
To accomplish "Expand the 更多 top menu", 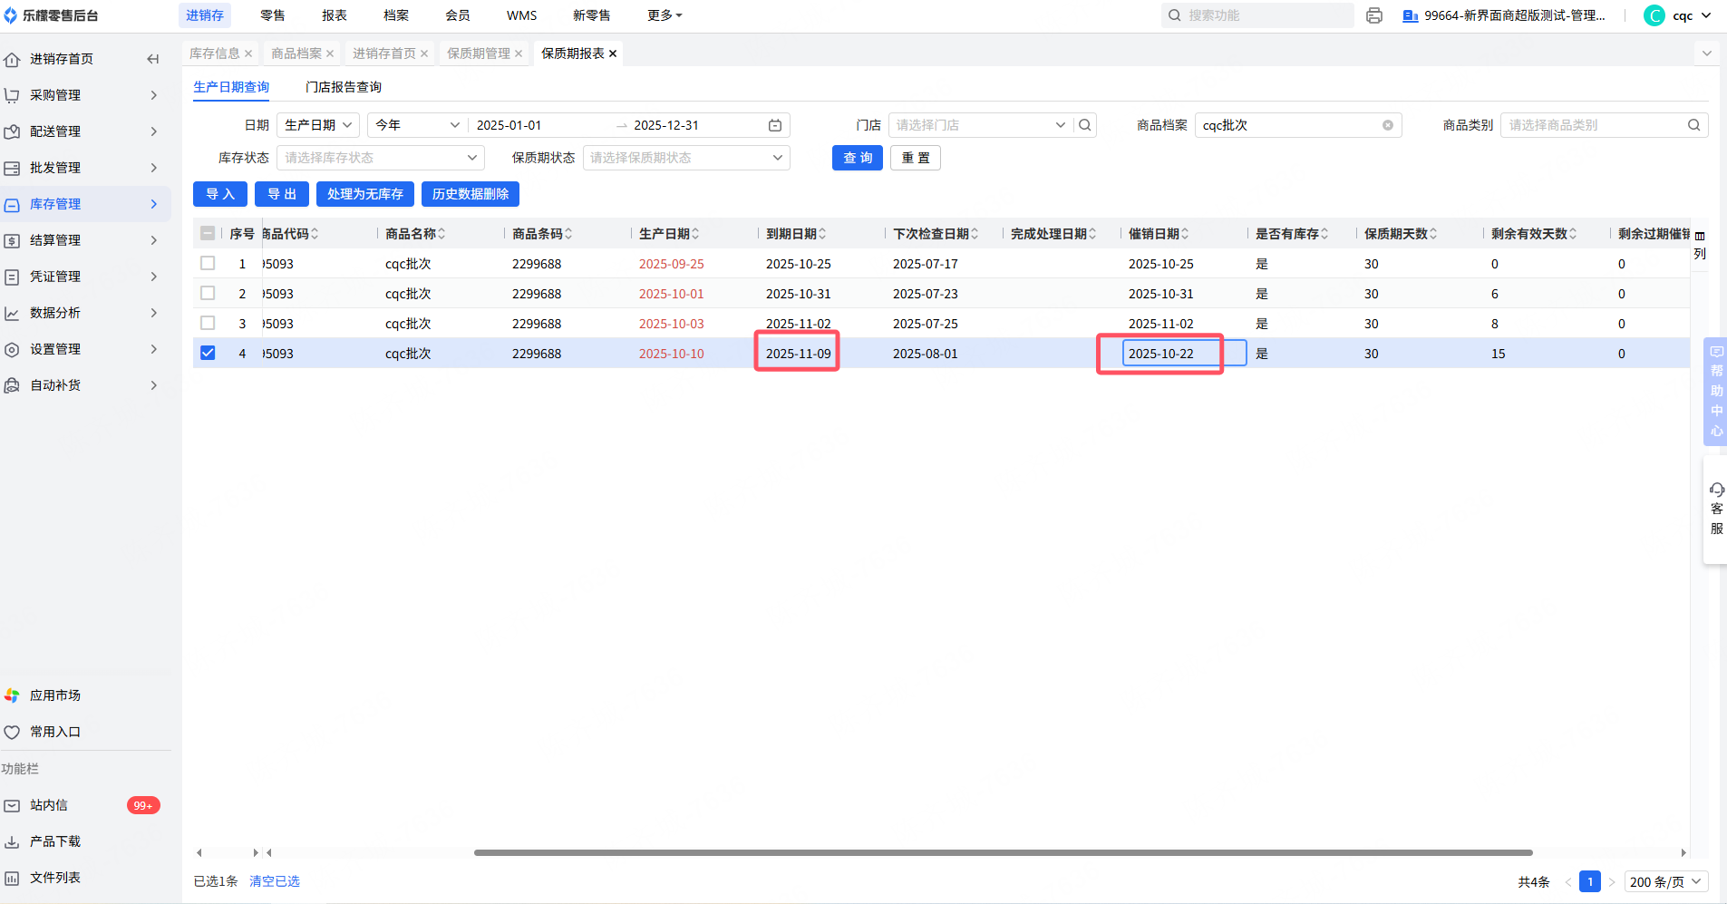I will pyautogui.click(x=665, y=15).
